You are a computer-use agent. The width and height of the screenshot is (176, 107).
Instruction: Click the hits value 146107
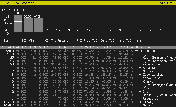tap(9, 105)
